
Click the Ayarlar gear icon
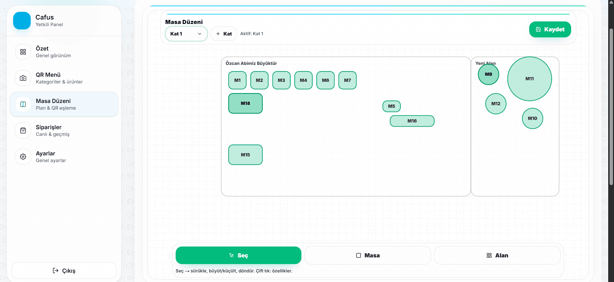pyautogui.click(x=23, y=157)
